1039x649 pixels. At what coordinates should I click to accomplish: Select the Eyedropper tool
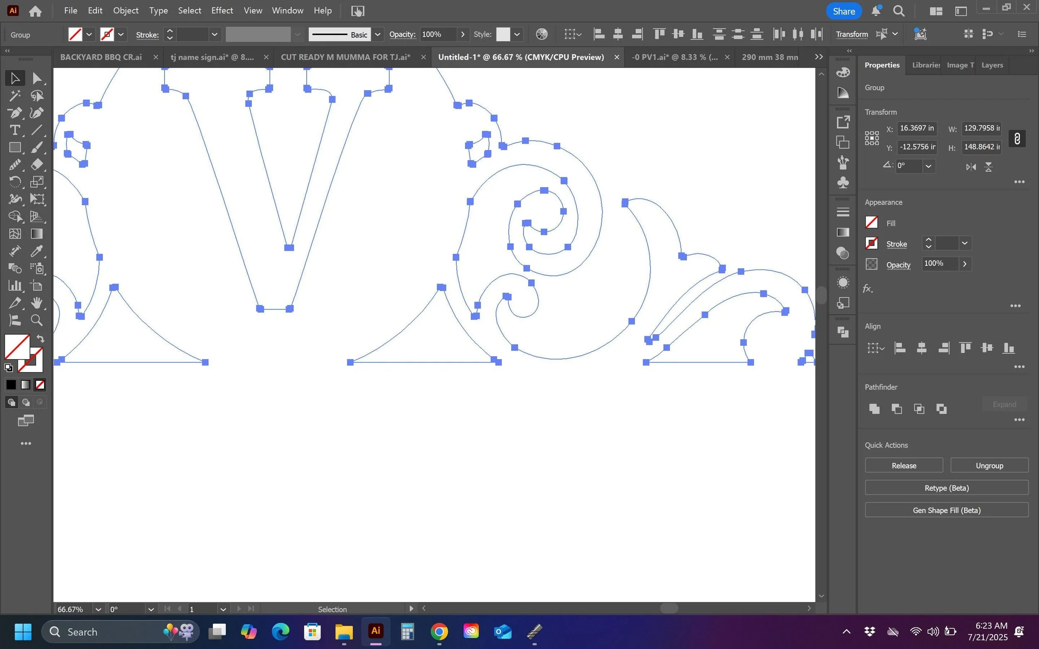coord(37,251)
